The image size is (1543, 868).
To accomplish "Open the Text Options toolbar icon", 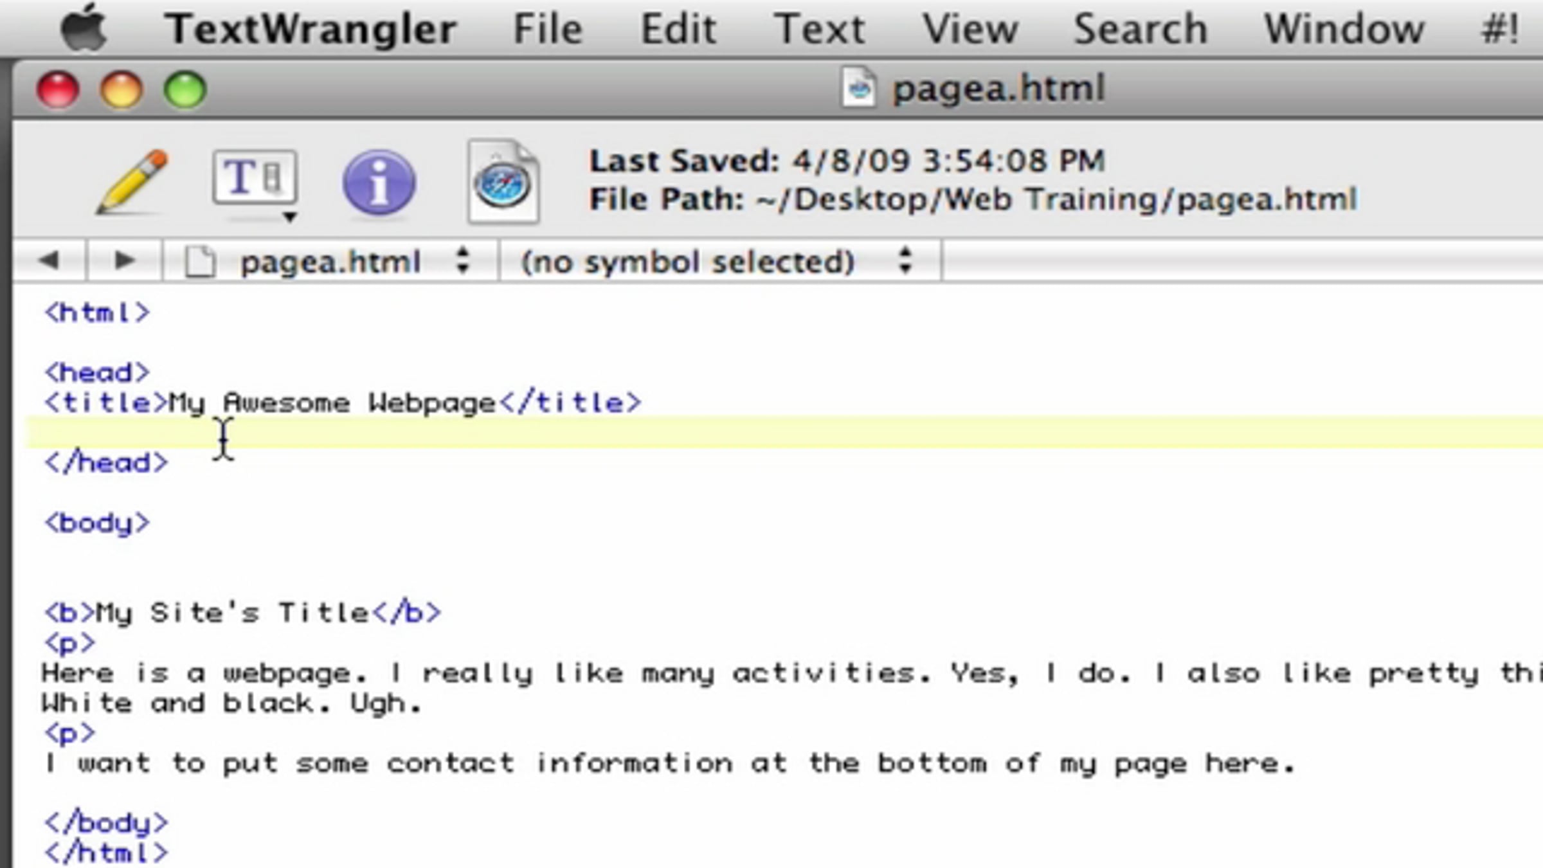I will [x=255, y=177].
